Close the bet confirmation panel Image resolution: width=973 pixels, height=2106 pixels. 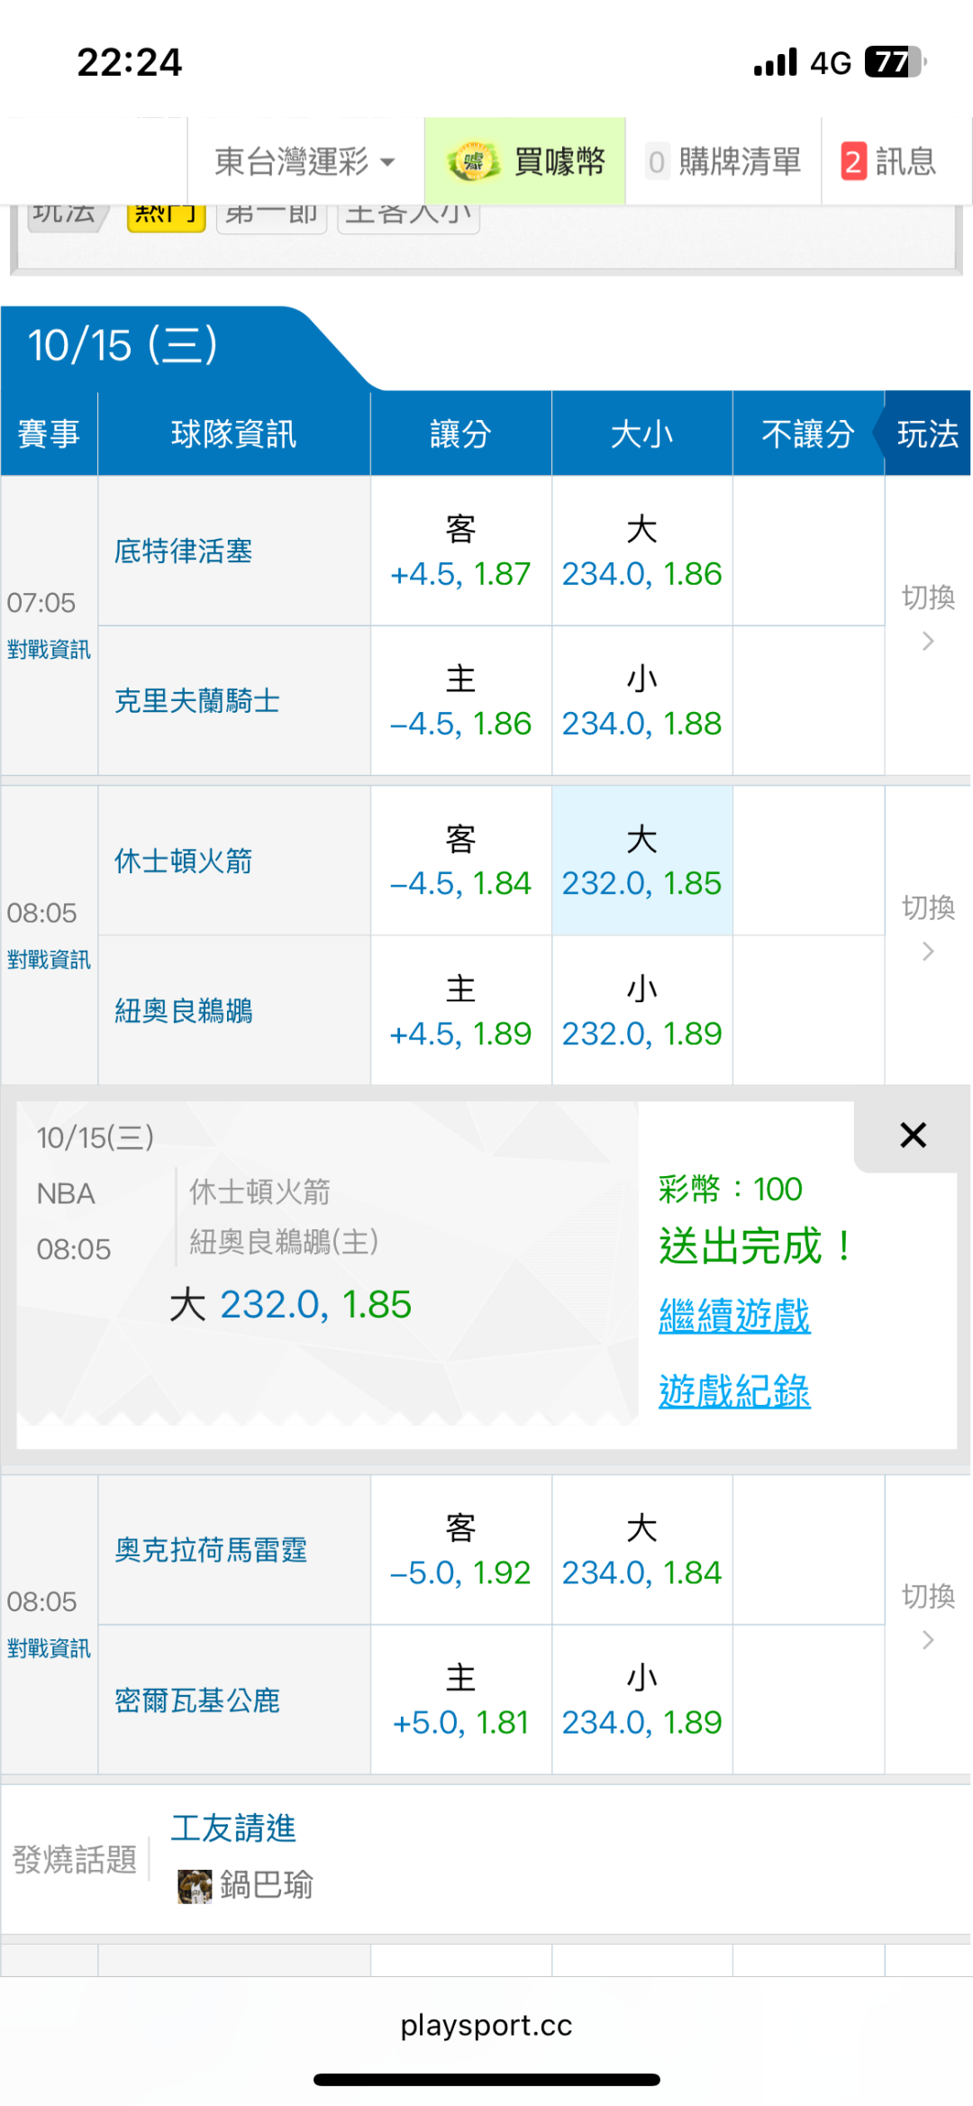pos(913,1135)
